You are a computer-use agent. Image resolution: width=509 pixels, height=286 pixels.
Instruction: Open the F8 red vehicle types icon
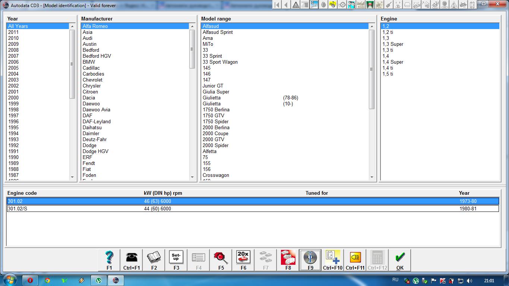[x=288, y=260]
